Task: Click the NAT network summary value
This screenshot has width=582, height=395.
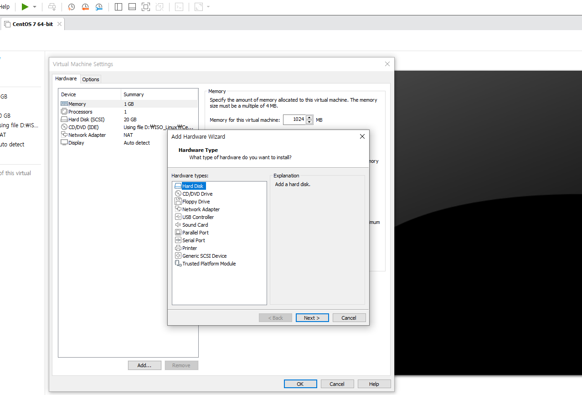Action: [129, 135]
